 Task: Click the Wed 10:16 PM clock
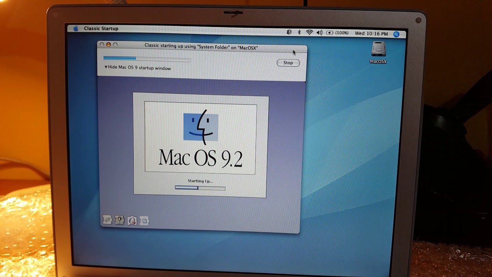click(371, 33)
